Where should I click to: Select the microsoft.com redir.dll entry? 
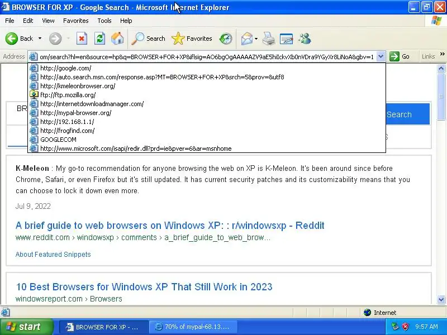click(x=207, y=149)
